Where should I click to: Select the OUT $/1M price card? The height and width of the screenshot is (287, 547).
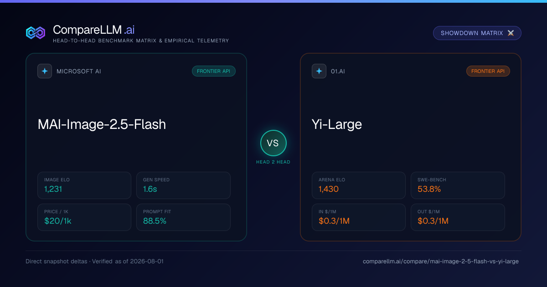458,217
